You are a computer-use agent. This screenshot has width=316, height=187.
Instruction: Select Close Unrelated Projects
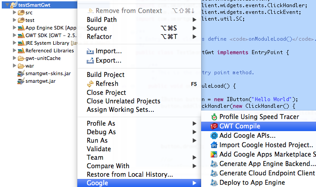tap(139, 101)
